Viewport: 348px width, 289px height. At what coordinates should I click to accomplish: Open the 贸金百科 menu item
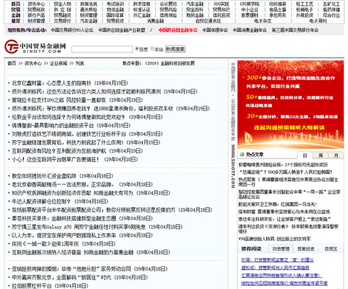click(x=195, y=9)
